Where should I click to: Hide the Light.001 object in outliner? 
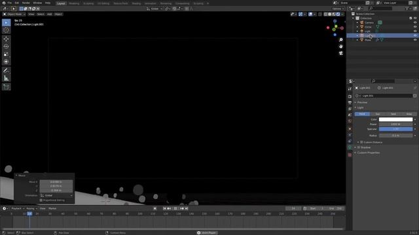[415, 35]
